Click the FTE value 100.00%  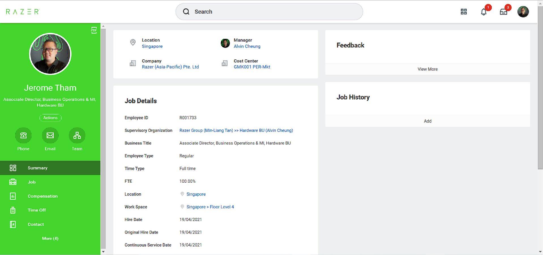(x=187, y=181)
